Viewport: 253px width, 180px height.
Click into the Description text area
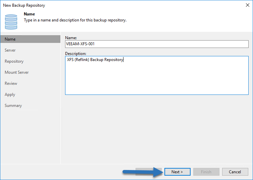pyautogui.click(x=157, y=75)
